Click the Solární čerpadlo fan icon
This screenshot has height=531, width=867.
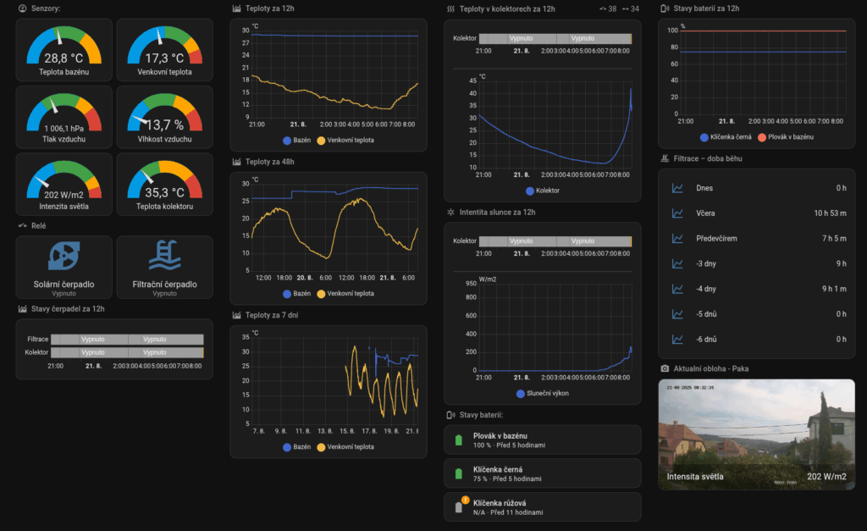point(64,256)
